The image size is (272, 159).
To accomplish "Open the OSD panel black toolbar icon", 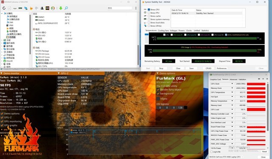I will 47,8.
